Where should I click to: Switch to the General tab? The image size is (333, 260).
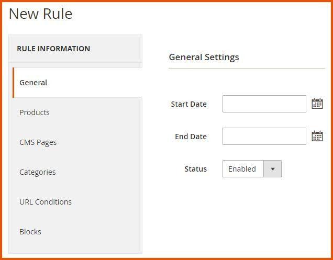click(x=34, y=83)
